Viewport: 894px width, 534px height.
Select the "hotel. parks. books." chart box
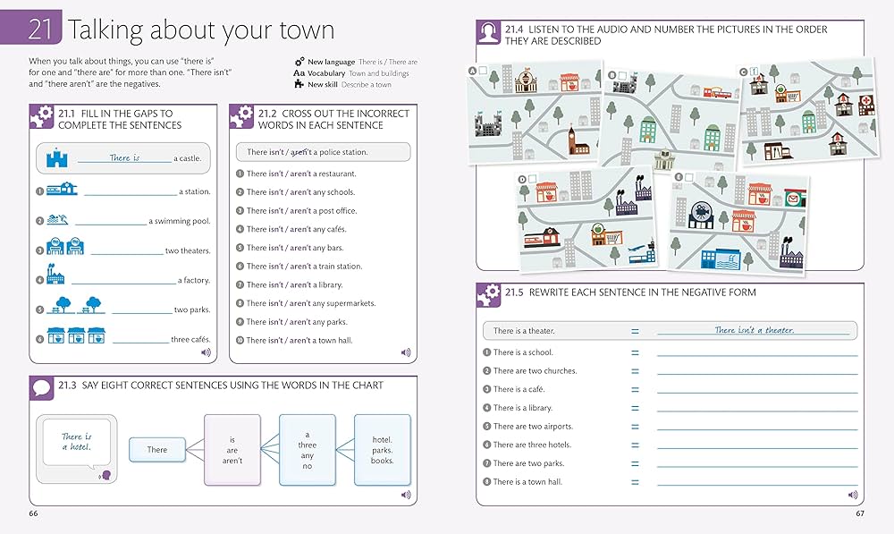[x=382, y=449]
